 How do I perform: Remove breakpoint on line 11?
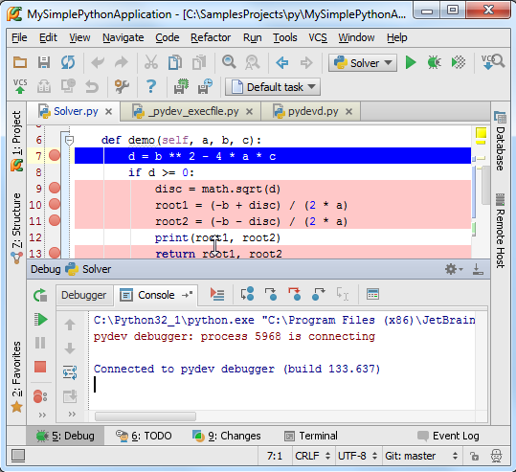55,220
